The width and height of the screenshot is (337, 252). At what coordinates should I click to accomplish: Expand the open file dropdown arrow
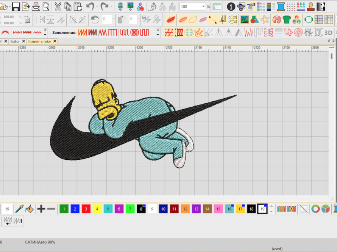click(x=9, y=7)
